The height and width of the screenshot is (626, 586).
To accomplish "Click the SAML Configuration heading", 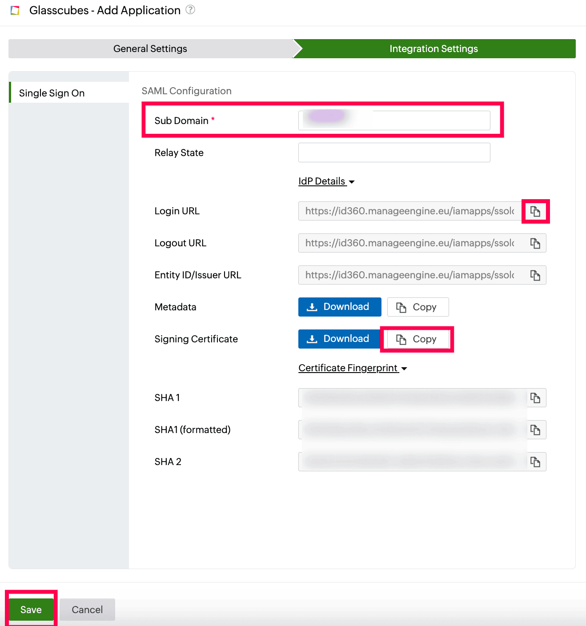I will (x=187, y=91).
